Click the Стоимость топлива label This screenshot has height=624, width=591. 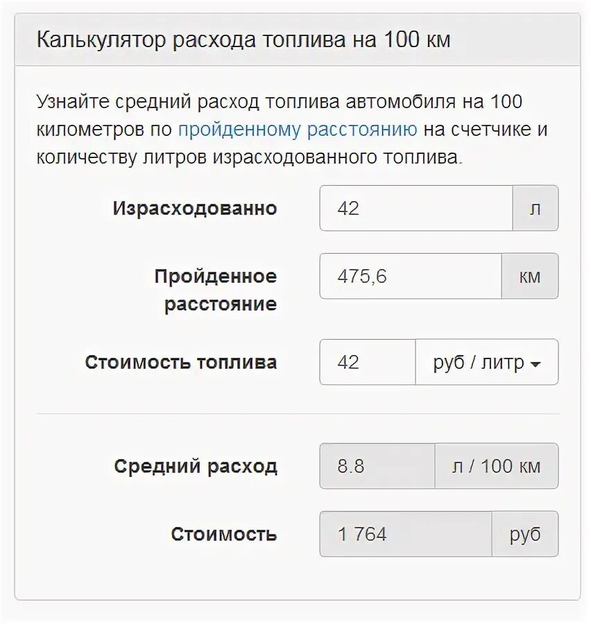(x=181, y=362)
